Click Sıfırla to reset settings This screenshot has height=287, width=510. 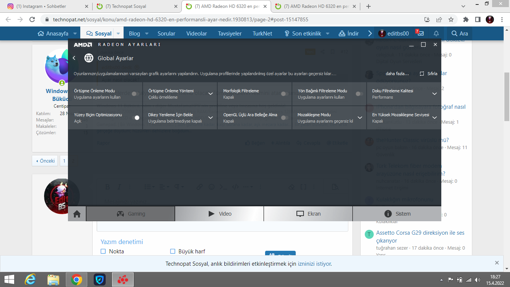[x=428, y=74]
